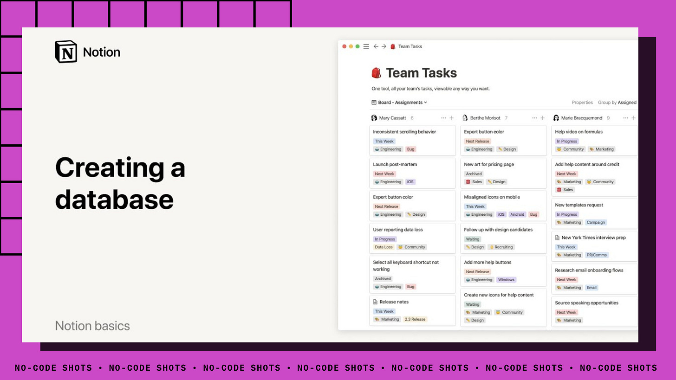Open the Launch post-mortem card

click(x=412, y=173)
